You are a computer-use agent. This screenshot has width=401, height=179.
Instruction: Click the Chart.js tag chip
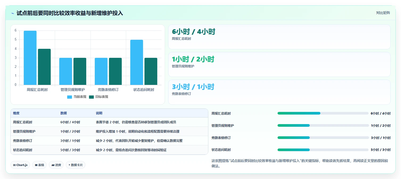tap(20, 165)
